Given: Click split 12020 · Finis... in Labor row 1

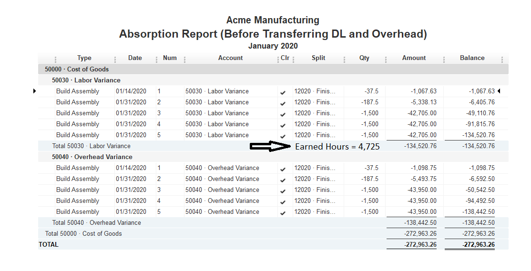Looking at the screenshot, I should [x=315, y=91].
